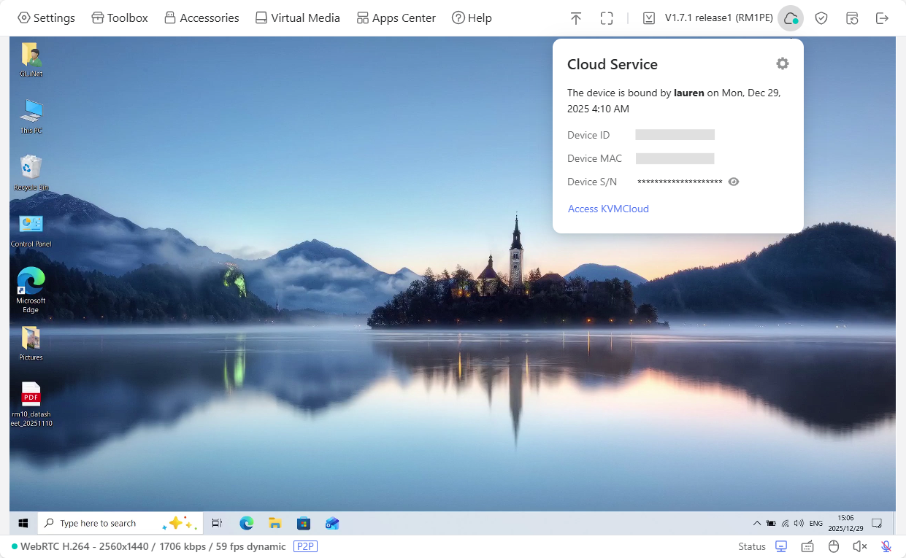The height and width of the screenshot is (558, 906).
Task: Open the Help menu
Action: coord(472,18)
